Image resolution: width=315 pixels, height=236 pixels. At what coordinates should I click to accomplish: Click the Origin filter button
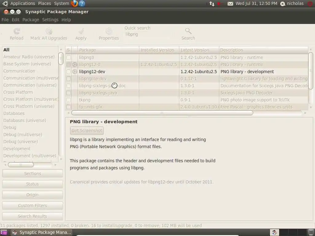pyautogui.click(x=33, y=195)
